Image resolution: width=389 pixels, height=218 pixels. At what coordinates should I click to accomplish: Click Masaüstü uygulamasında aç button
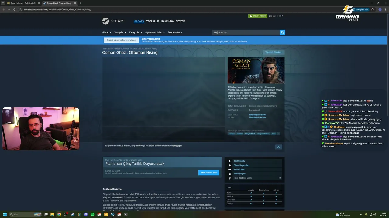121,40
